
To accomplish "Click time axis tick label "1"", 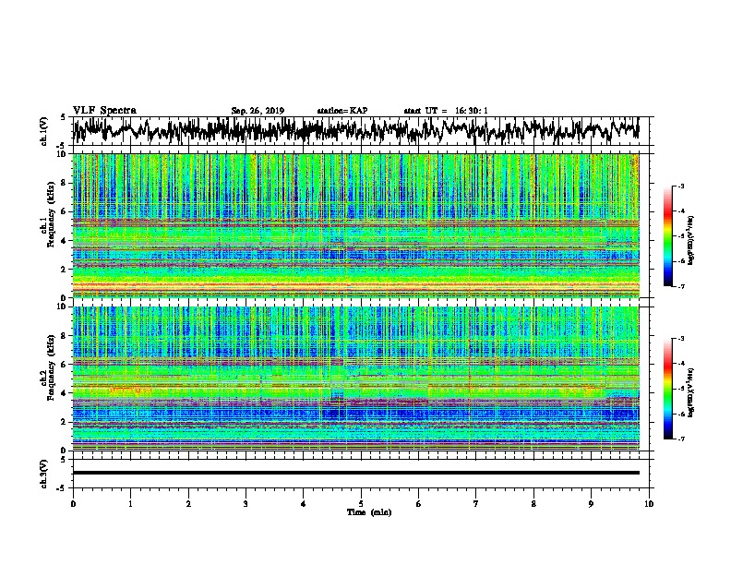I will tap(130, 503).
